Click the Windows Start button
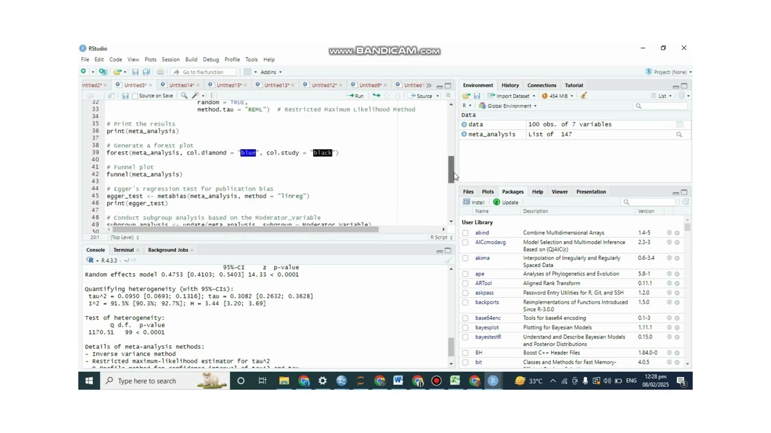 pos(89,381)
